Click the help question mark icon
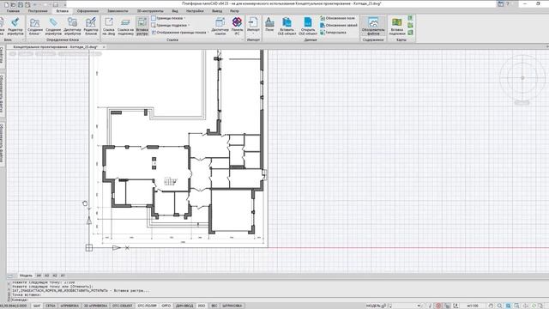 [x=508, y=3]
